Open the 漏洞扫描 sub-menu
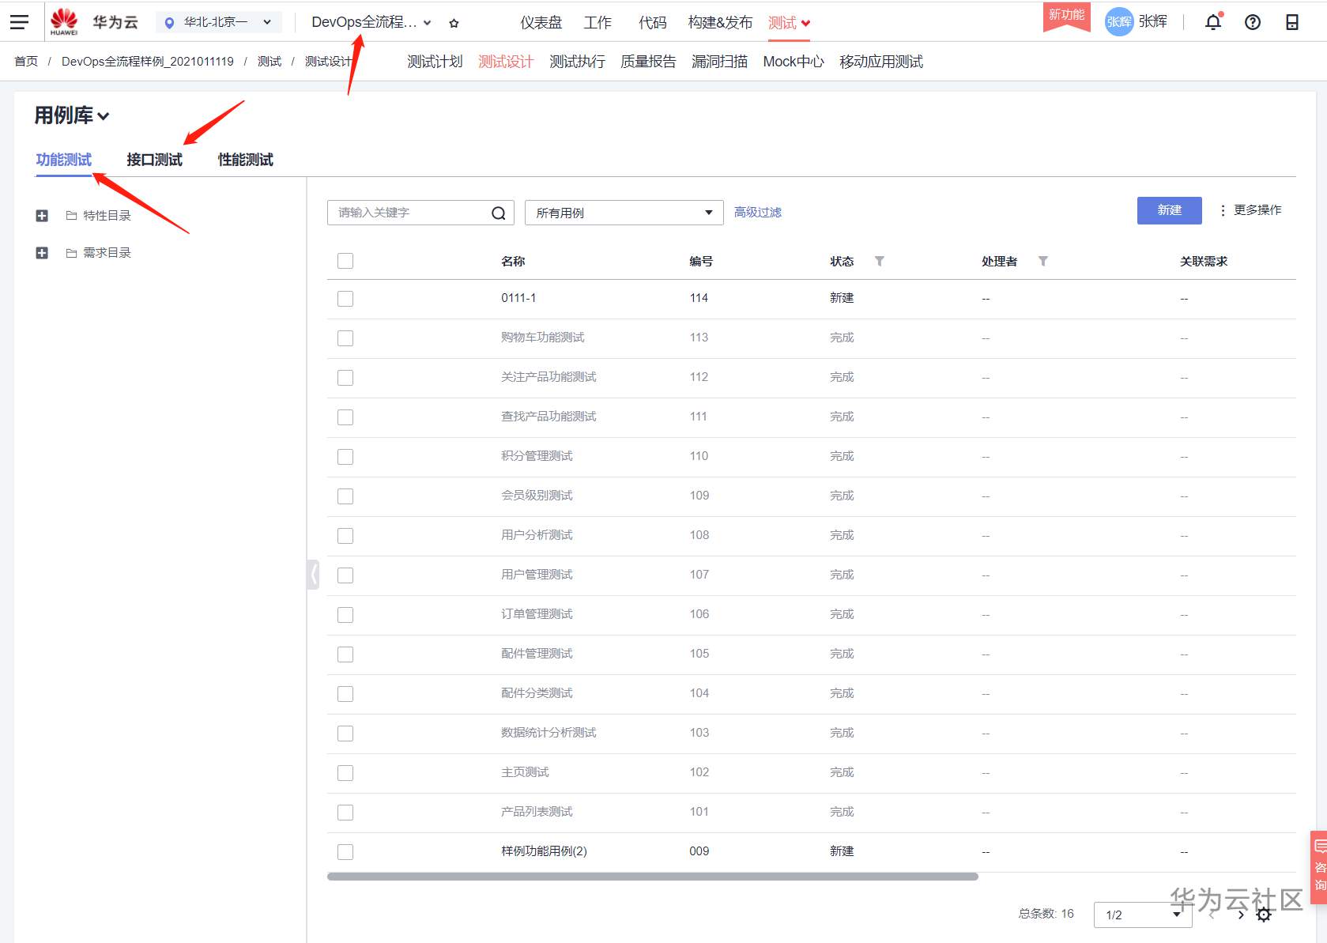The height and width of the screenshot is (943, 1327). 719,62
